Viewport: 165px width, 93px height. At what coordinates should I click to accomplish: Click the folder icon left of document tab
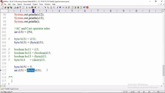tap(1, 89)
